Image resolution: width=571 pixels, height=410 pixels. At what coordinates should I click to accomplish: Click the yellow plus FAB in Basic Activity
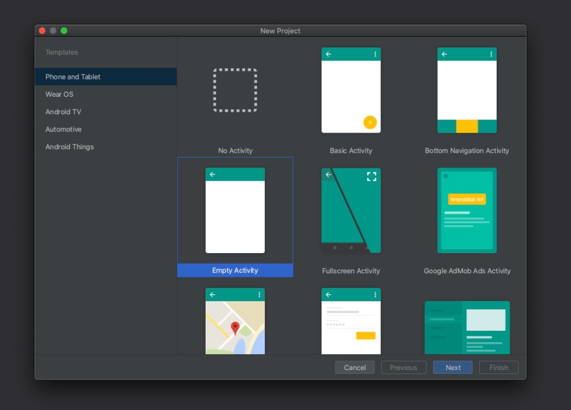click(370, 122)
